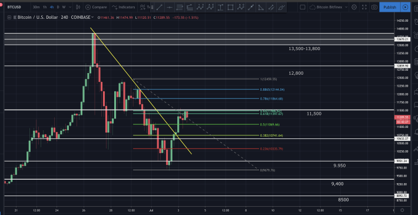Choose the parallel lines tool in floating toolbar

coord(180,7)
